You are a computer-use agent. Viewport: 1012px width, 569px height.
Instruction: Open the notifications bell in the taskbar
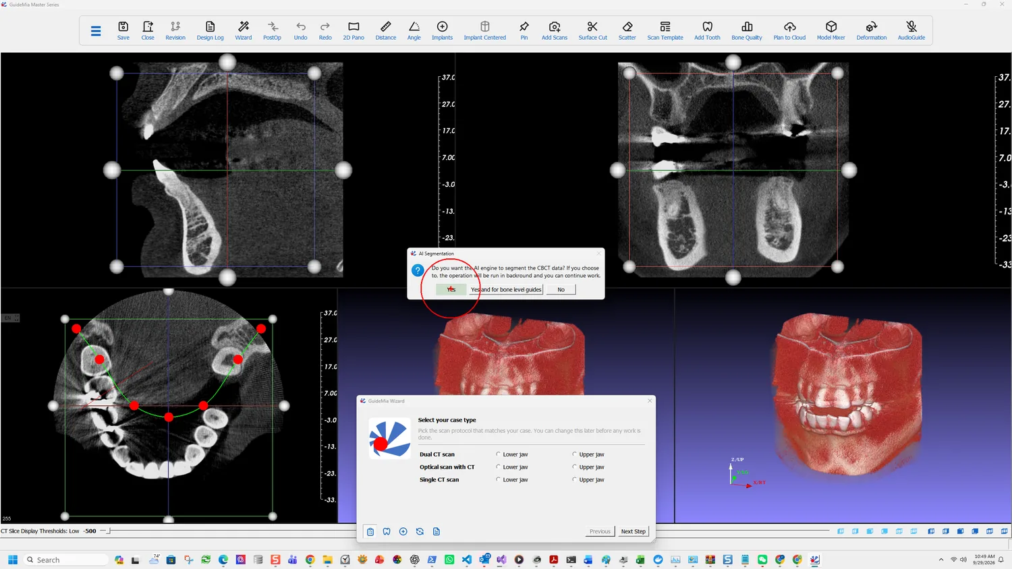point(1002,560)
